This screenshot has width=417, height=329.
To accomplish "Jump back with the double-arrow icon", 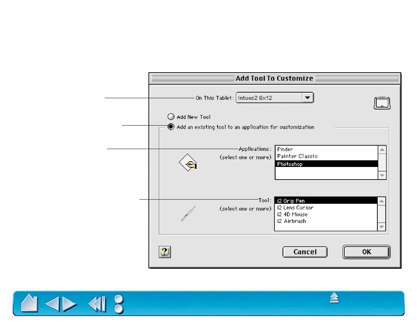I will (x=97, y=304).
